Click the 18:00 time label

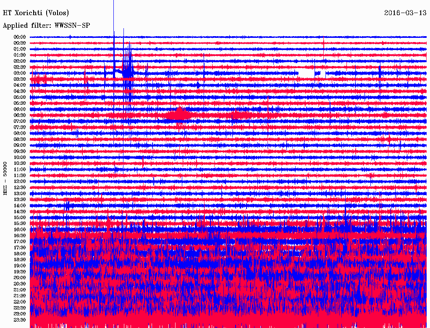tap(20, 254)
